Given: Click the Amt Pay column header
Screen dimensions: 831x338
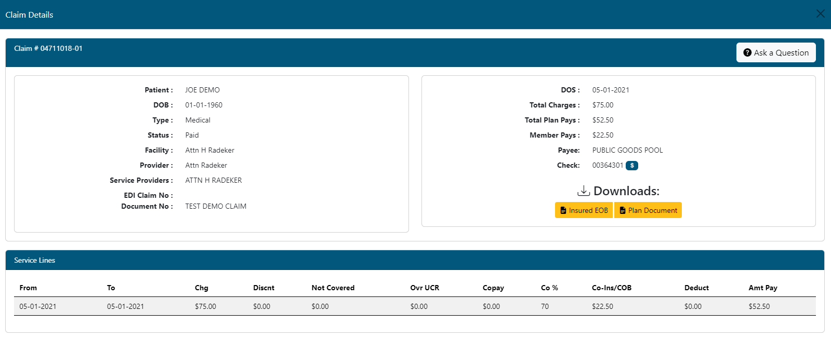Looking at the screenshot, I should (763, 288).
